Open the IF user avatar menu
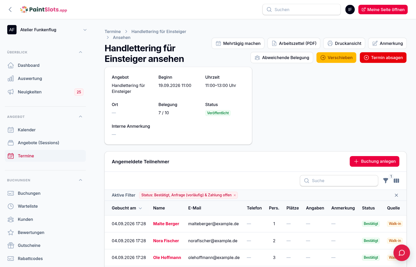Image resolution: width=416 pixels, height=267 pixels. tap(350, 10)
